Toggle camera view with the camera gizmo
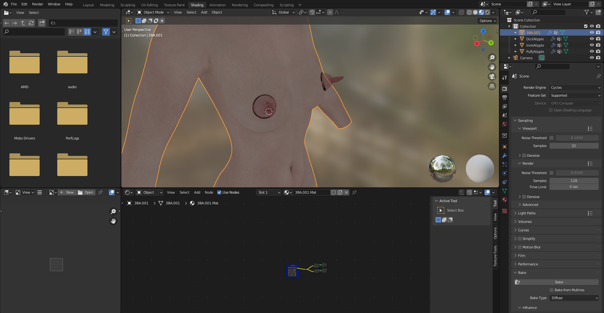Image resolution: width=604 pixels, height=313 pixels. coord(492,77)
